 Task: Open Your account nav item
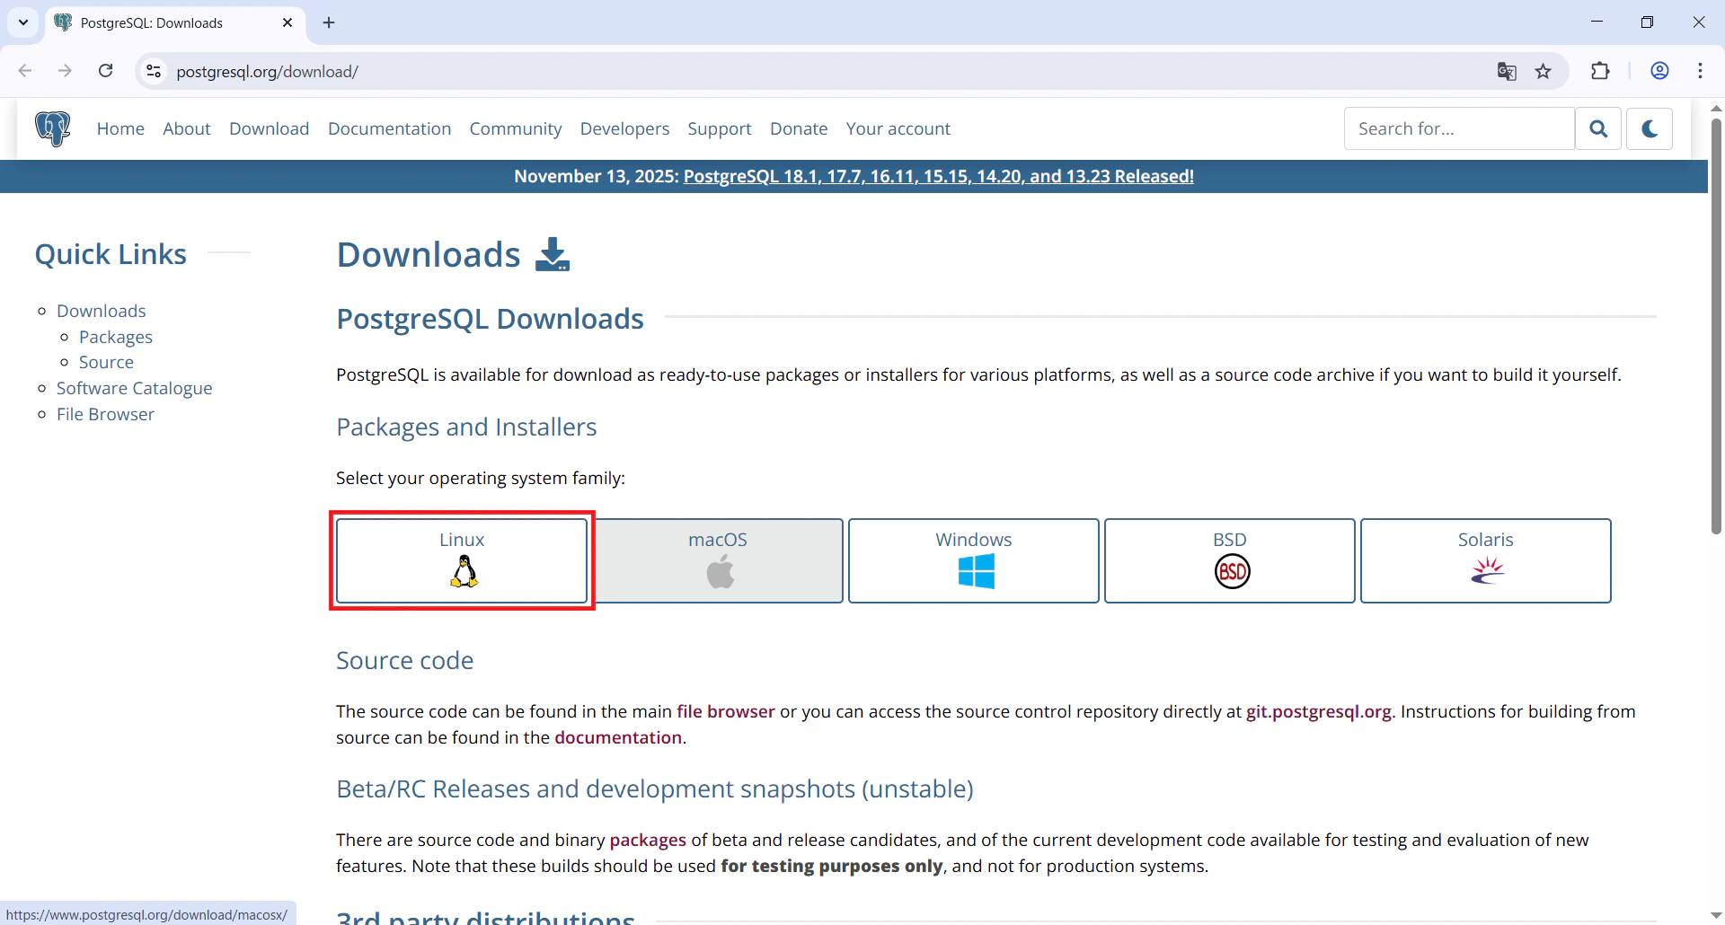coord(898,128)
